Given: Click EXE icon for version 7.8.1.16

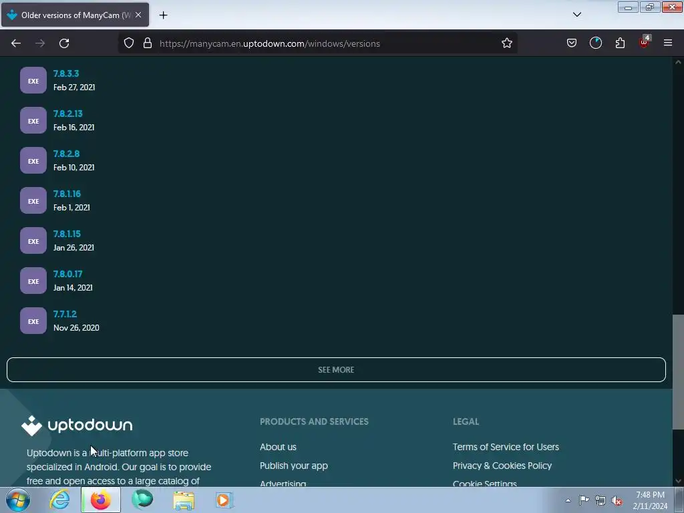Looking at the screenshot, I should [x=33, y=200].
